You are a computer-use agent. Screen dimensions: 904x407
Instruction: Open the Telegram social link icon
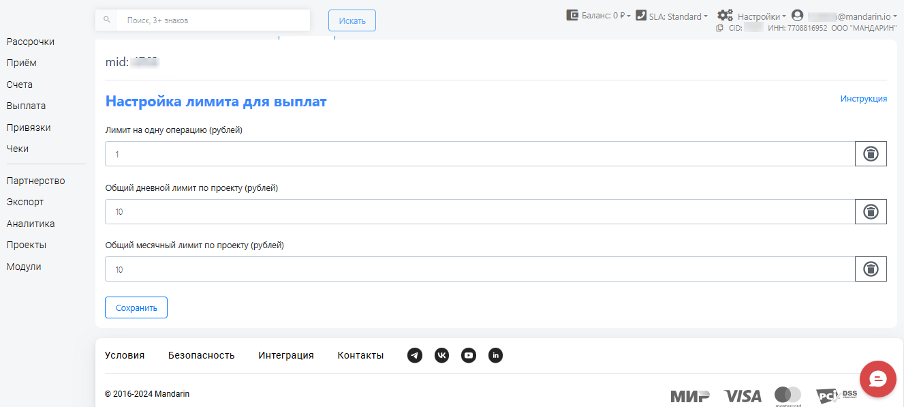point(415,355)
